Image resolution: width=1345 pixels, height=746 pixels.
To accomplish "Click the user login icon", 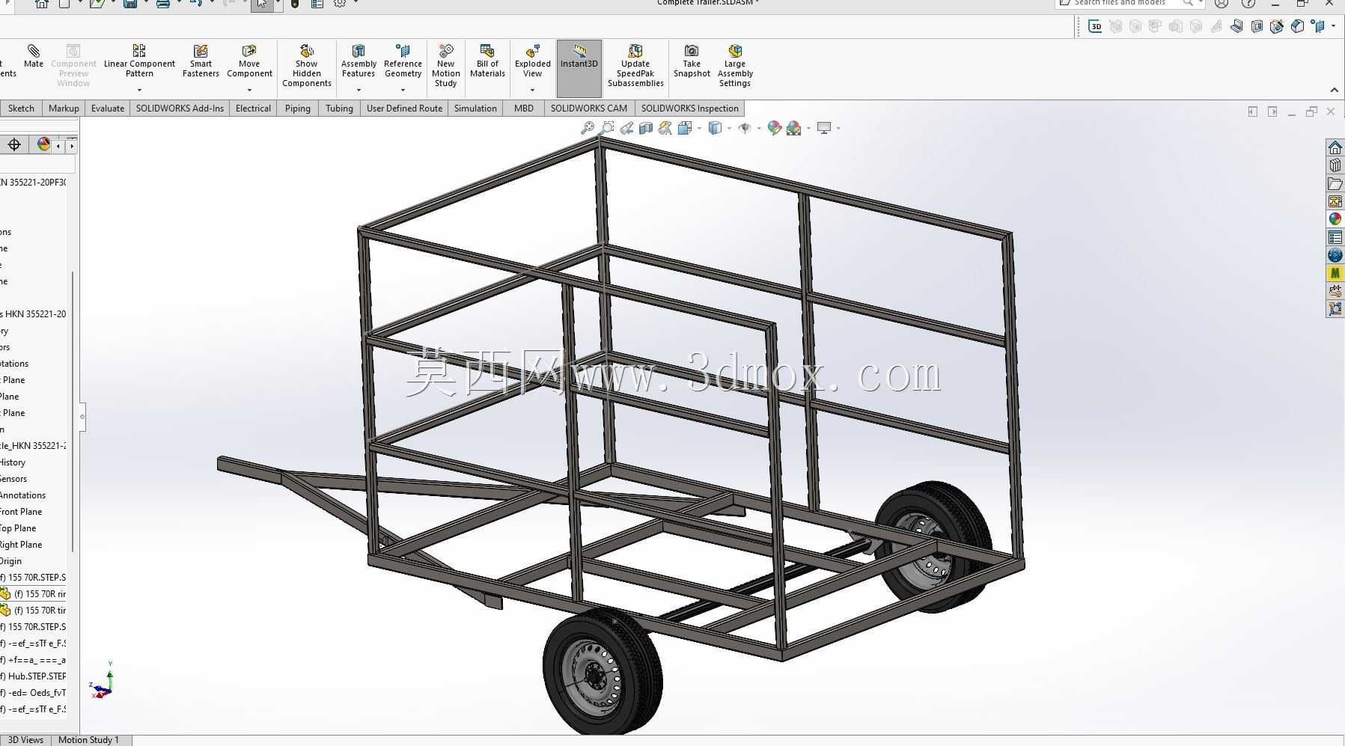I will coord(1221,3).
